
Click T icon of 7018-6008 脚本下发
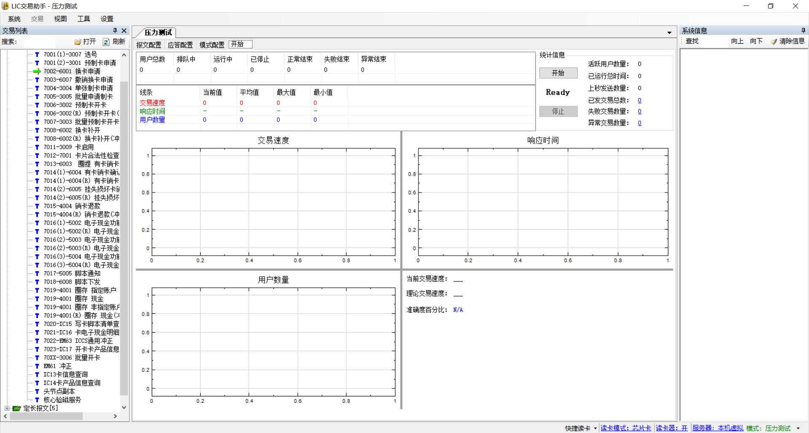tap(37, 282)
